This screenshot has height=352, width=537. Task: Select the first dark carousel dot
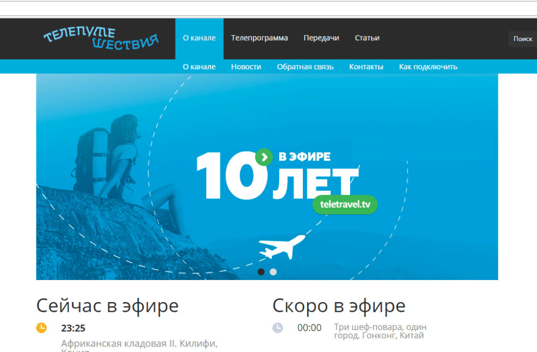click(x=261, y=272)
